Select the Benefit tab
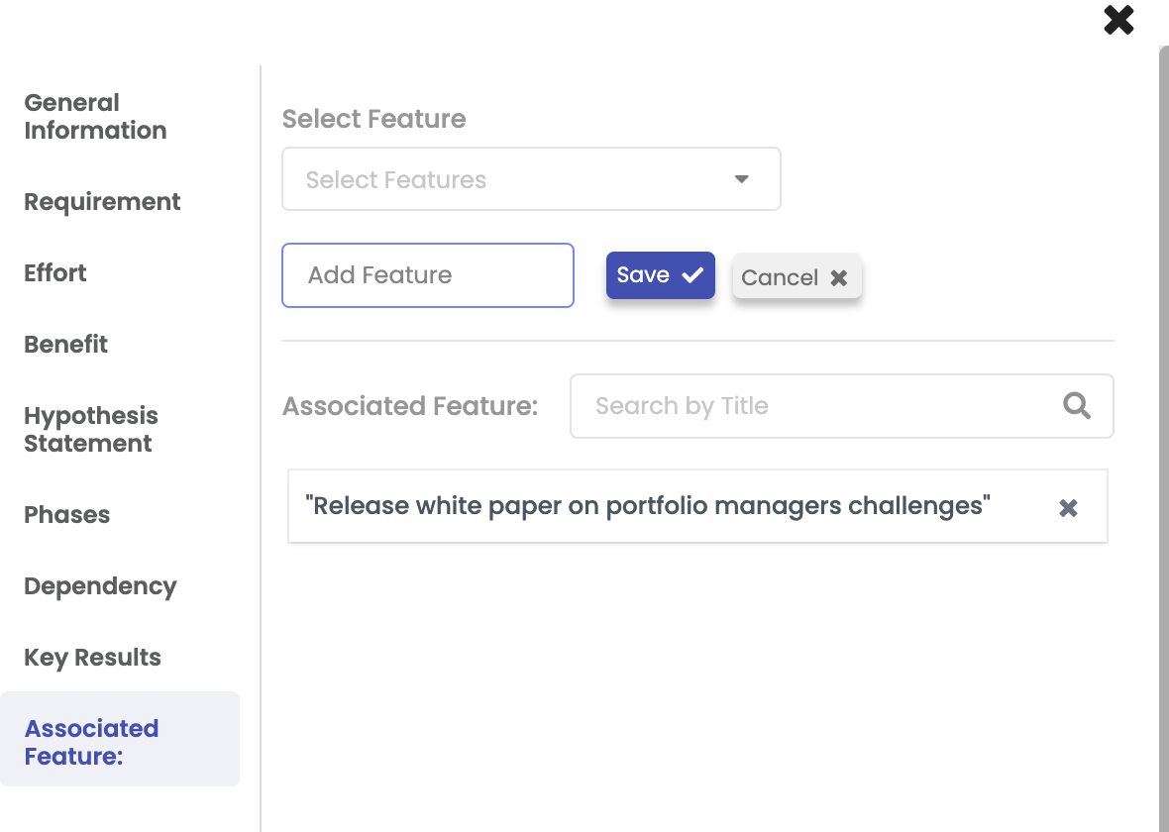The image size is (1169, 832). coord(66,345)
